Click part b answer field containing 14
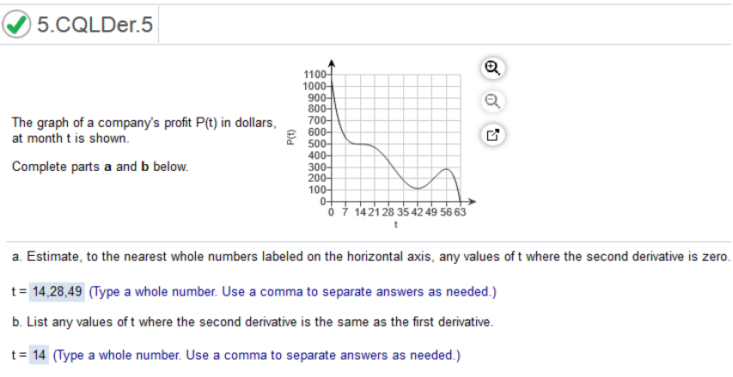The width and height of the screenshot is (733, 377). point(39,356)
